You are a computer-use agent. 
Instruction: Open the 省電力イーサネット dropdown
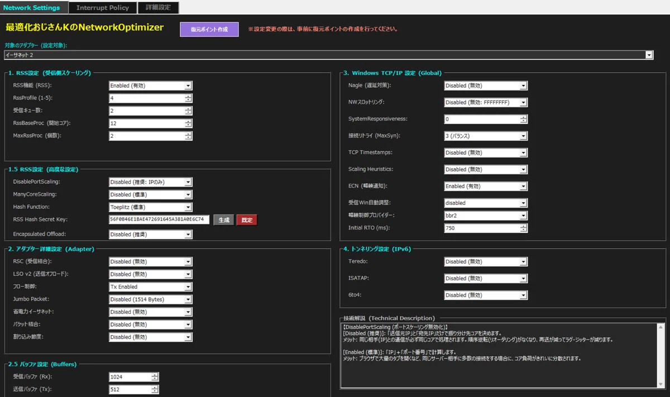pos(151,312)
